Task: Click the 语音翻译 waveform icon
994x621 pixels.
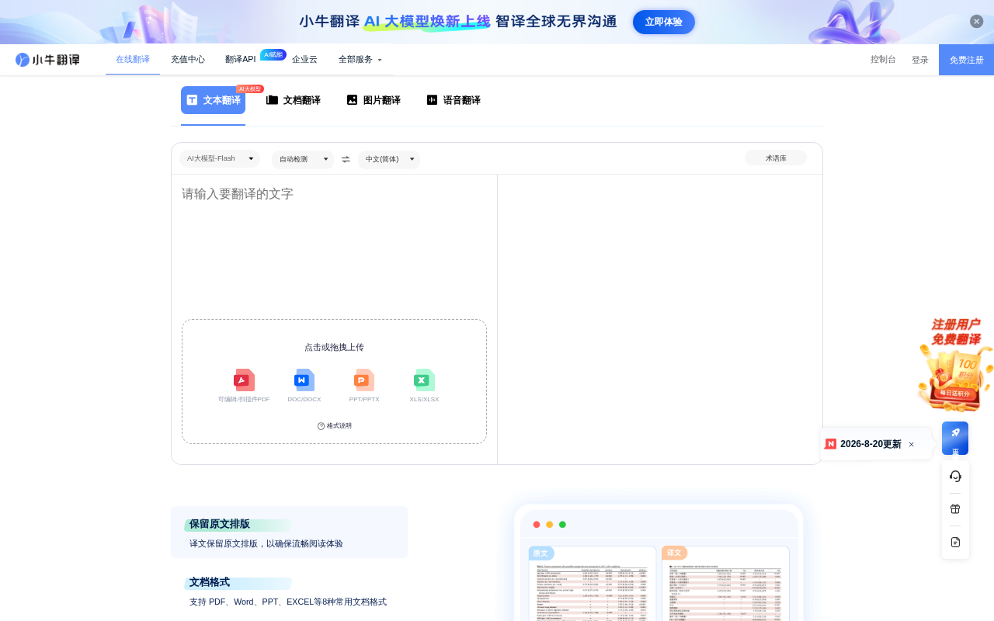Action: point(432,99)
